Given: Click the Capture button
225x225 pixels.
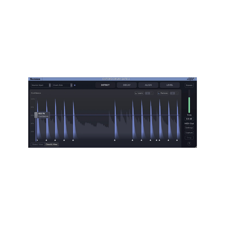Looking at the screenshot, I should click(x=189, y=132).
